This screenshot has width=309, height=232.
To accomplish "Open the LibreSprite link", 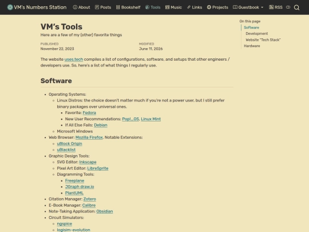I will pyautogui.click(x=98, y=168).
